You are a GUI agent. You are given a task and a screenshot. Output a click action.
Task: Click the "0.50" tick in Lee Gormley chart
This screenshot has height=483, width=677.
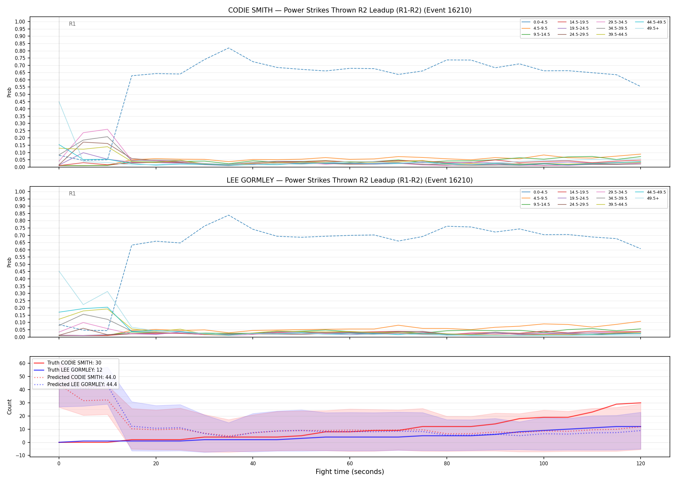[20, 264]
